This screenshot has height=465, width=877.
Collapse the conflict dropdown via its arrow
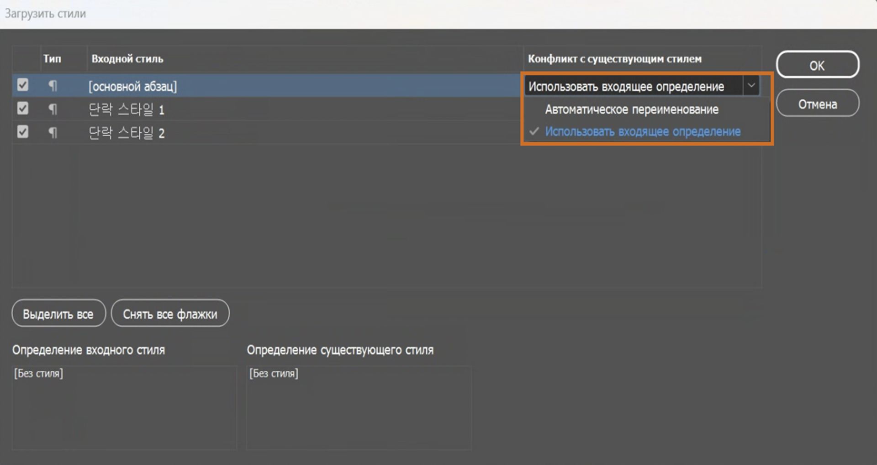pos(751,86)
